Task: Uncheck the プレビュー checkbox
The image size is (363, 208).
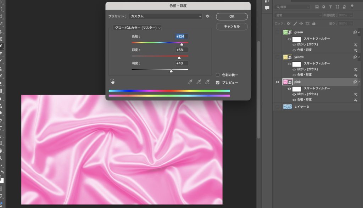Action: pos(218,83)
